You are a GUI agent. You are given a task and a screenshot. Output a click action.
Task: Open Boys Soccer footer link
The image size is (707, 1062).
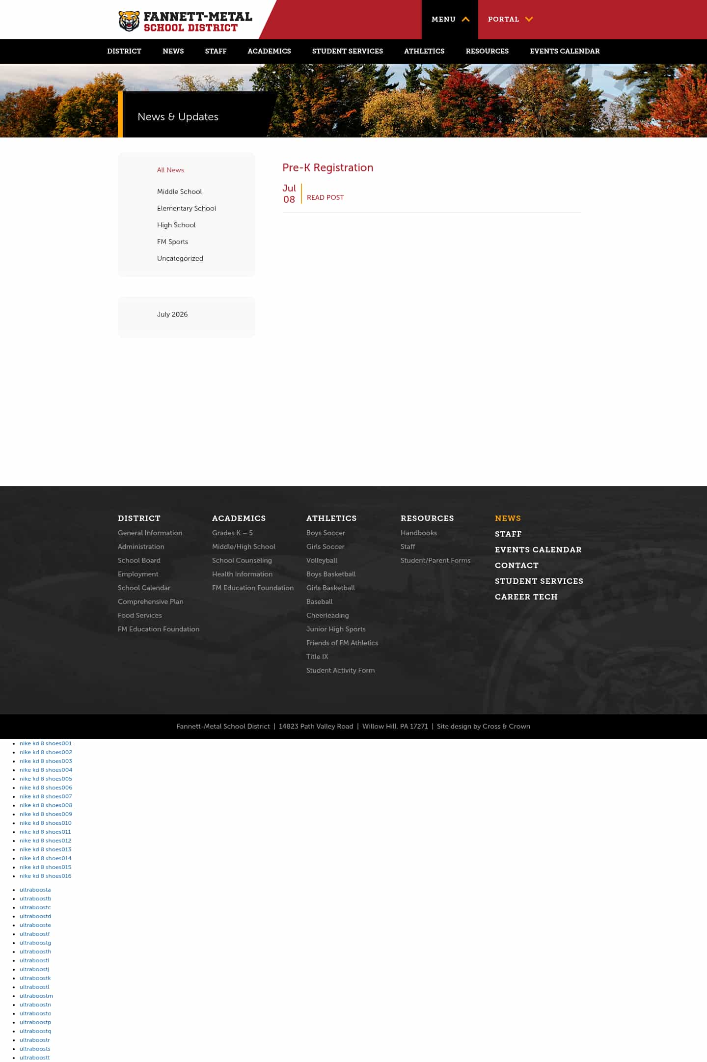[x=326, y=533]
